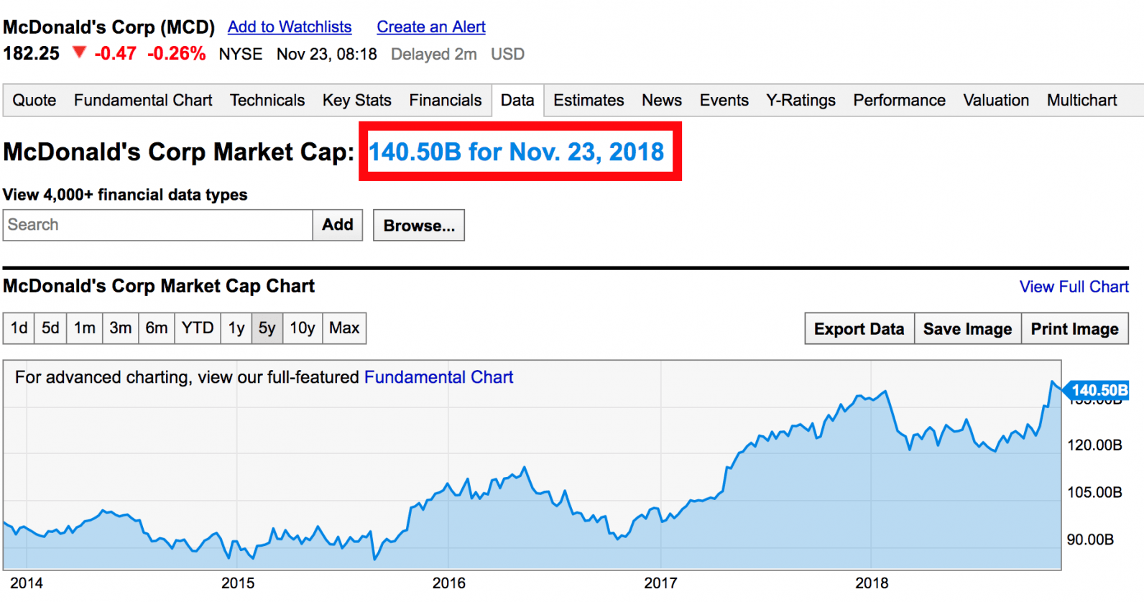Switch to the Multichart tab

point(1082,100)
